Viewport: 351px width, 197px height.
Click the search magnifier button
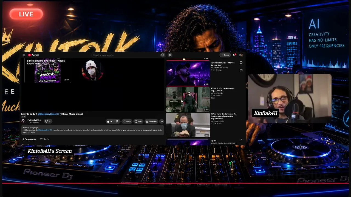[163, 55]
